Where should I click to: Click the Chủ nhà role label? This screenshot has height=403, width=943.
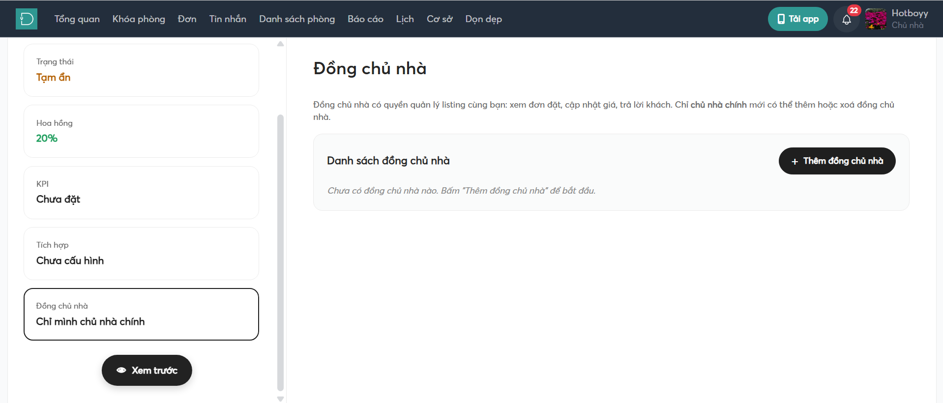[x=907, y=25]
